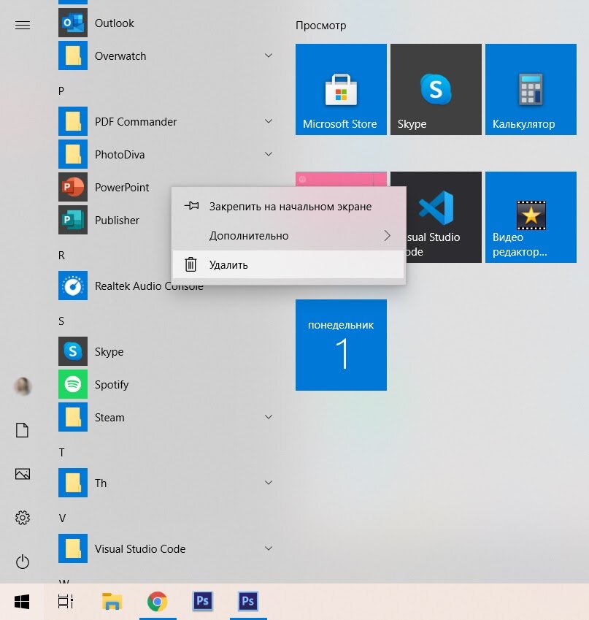Screen dimensions: 589x620
Task: Click the letter P section header
Action: coord(61,91)
